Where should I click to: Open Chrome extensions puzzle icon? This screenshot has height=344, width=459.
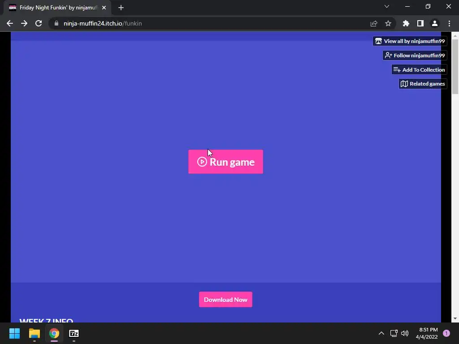[x=406, y=23]
